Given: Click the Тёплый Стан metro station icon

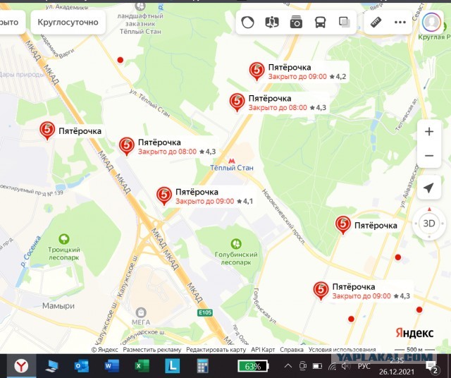Looking at the screenshot, I should coord(232,161).
